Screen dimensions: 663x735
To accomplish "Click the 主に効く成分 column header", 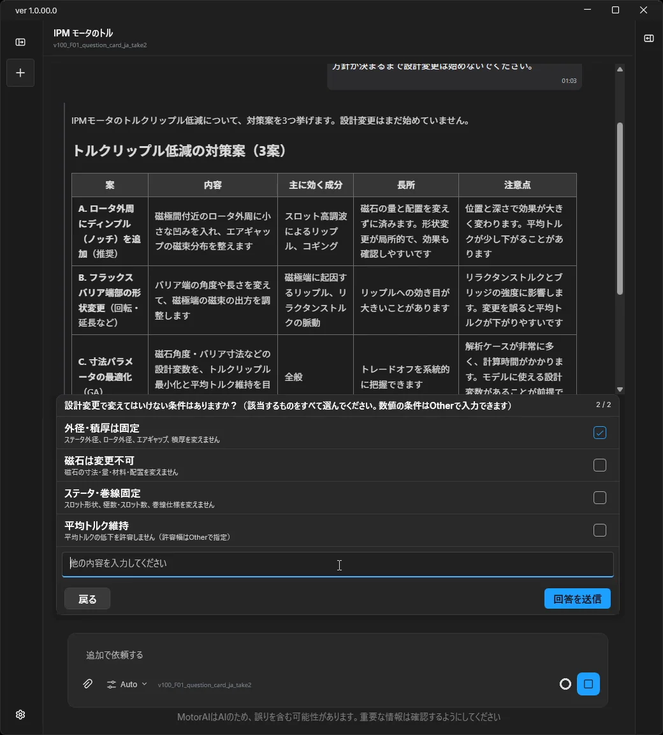I will coord(316,185).
